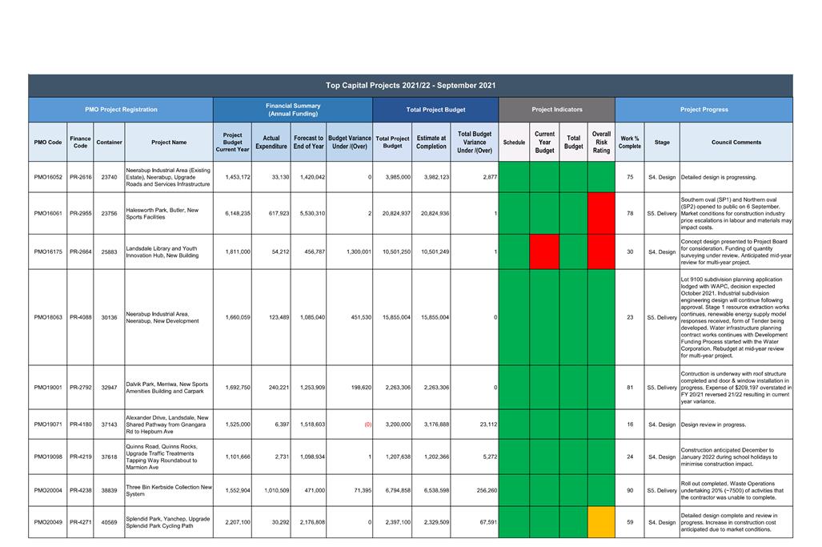Click the 'Financial Summary (Annual Funding)' group header
Viewport: 822px width, 547px height.
(x=293, y=110)
